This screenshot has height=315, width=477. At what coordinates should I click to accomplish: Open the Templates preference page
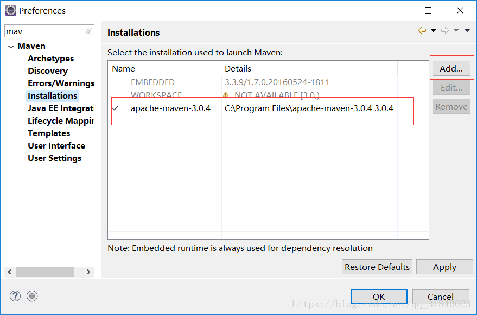point(49,133)
